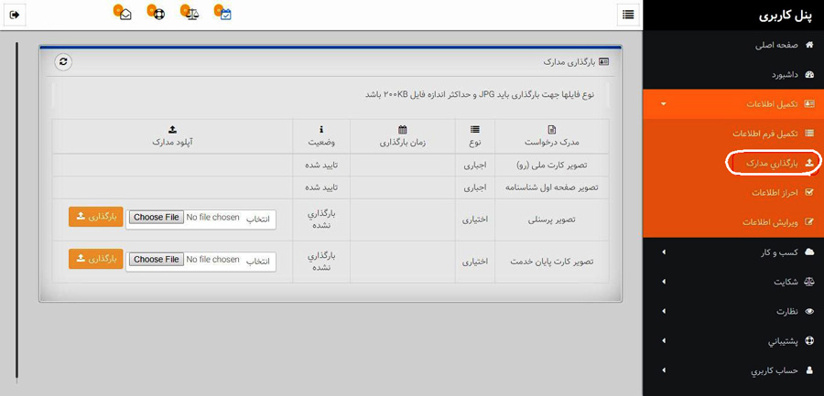Expand the پشتیبانی menu

[x=732, y=341]
